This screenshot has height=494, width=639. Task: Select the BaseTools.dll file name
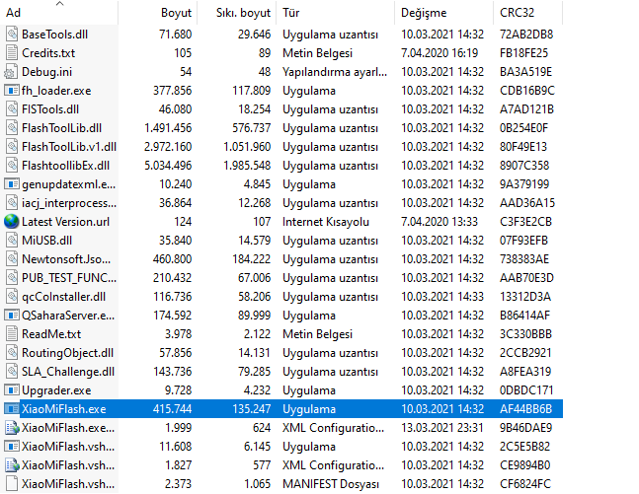tap(54, 35)
